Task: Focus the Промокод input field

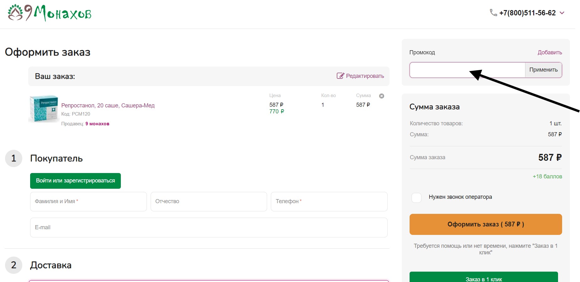Action: coord(467,70)
